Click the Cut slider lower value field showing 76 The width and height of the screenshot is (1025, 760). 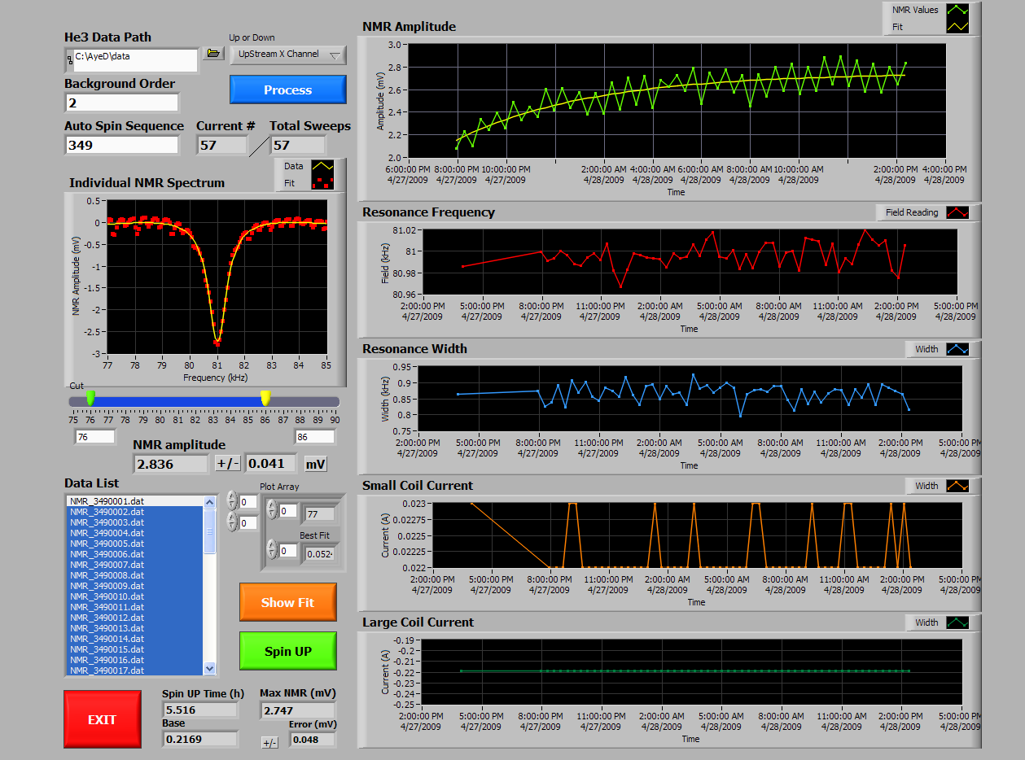[x=94, y=437]
